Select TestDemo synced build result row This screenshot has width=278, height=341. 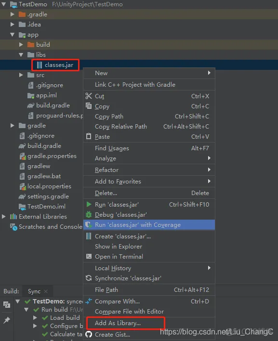58,302
